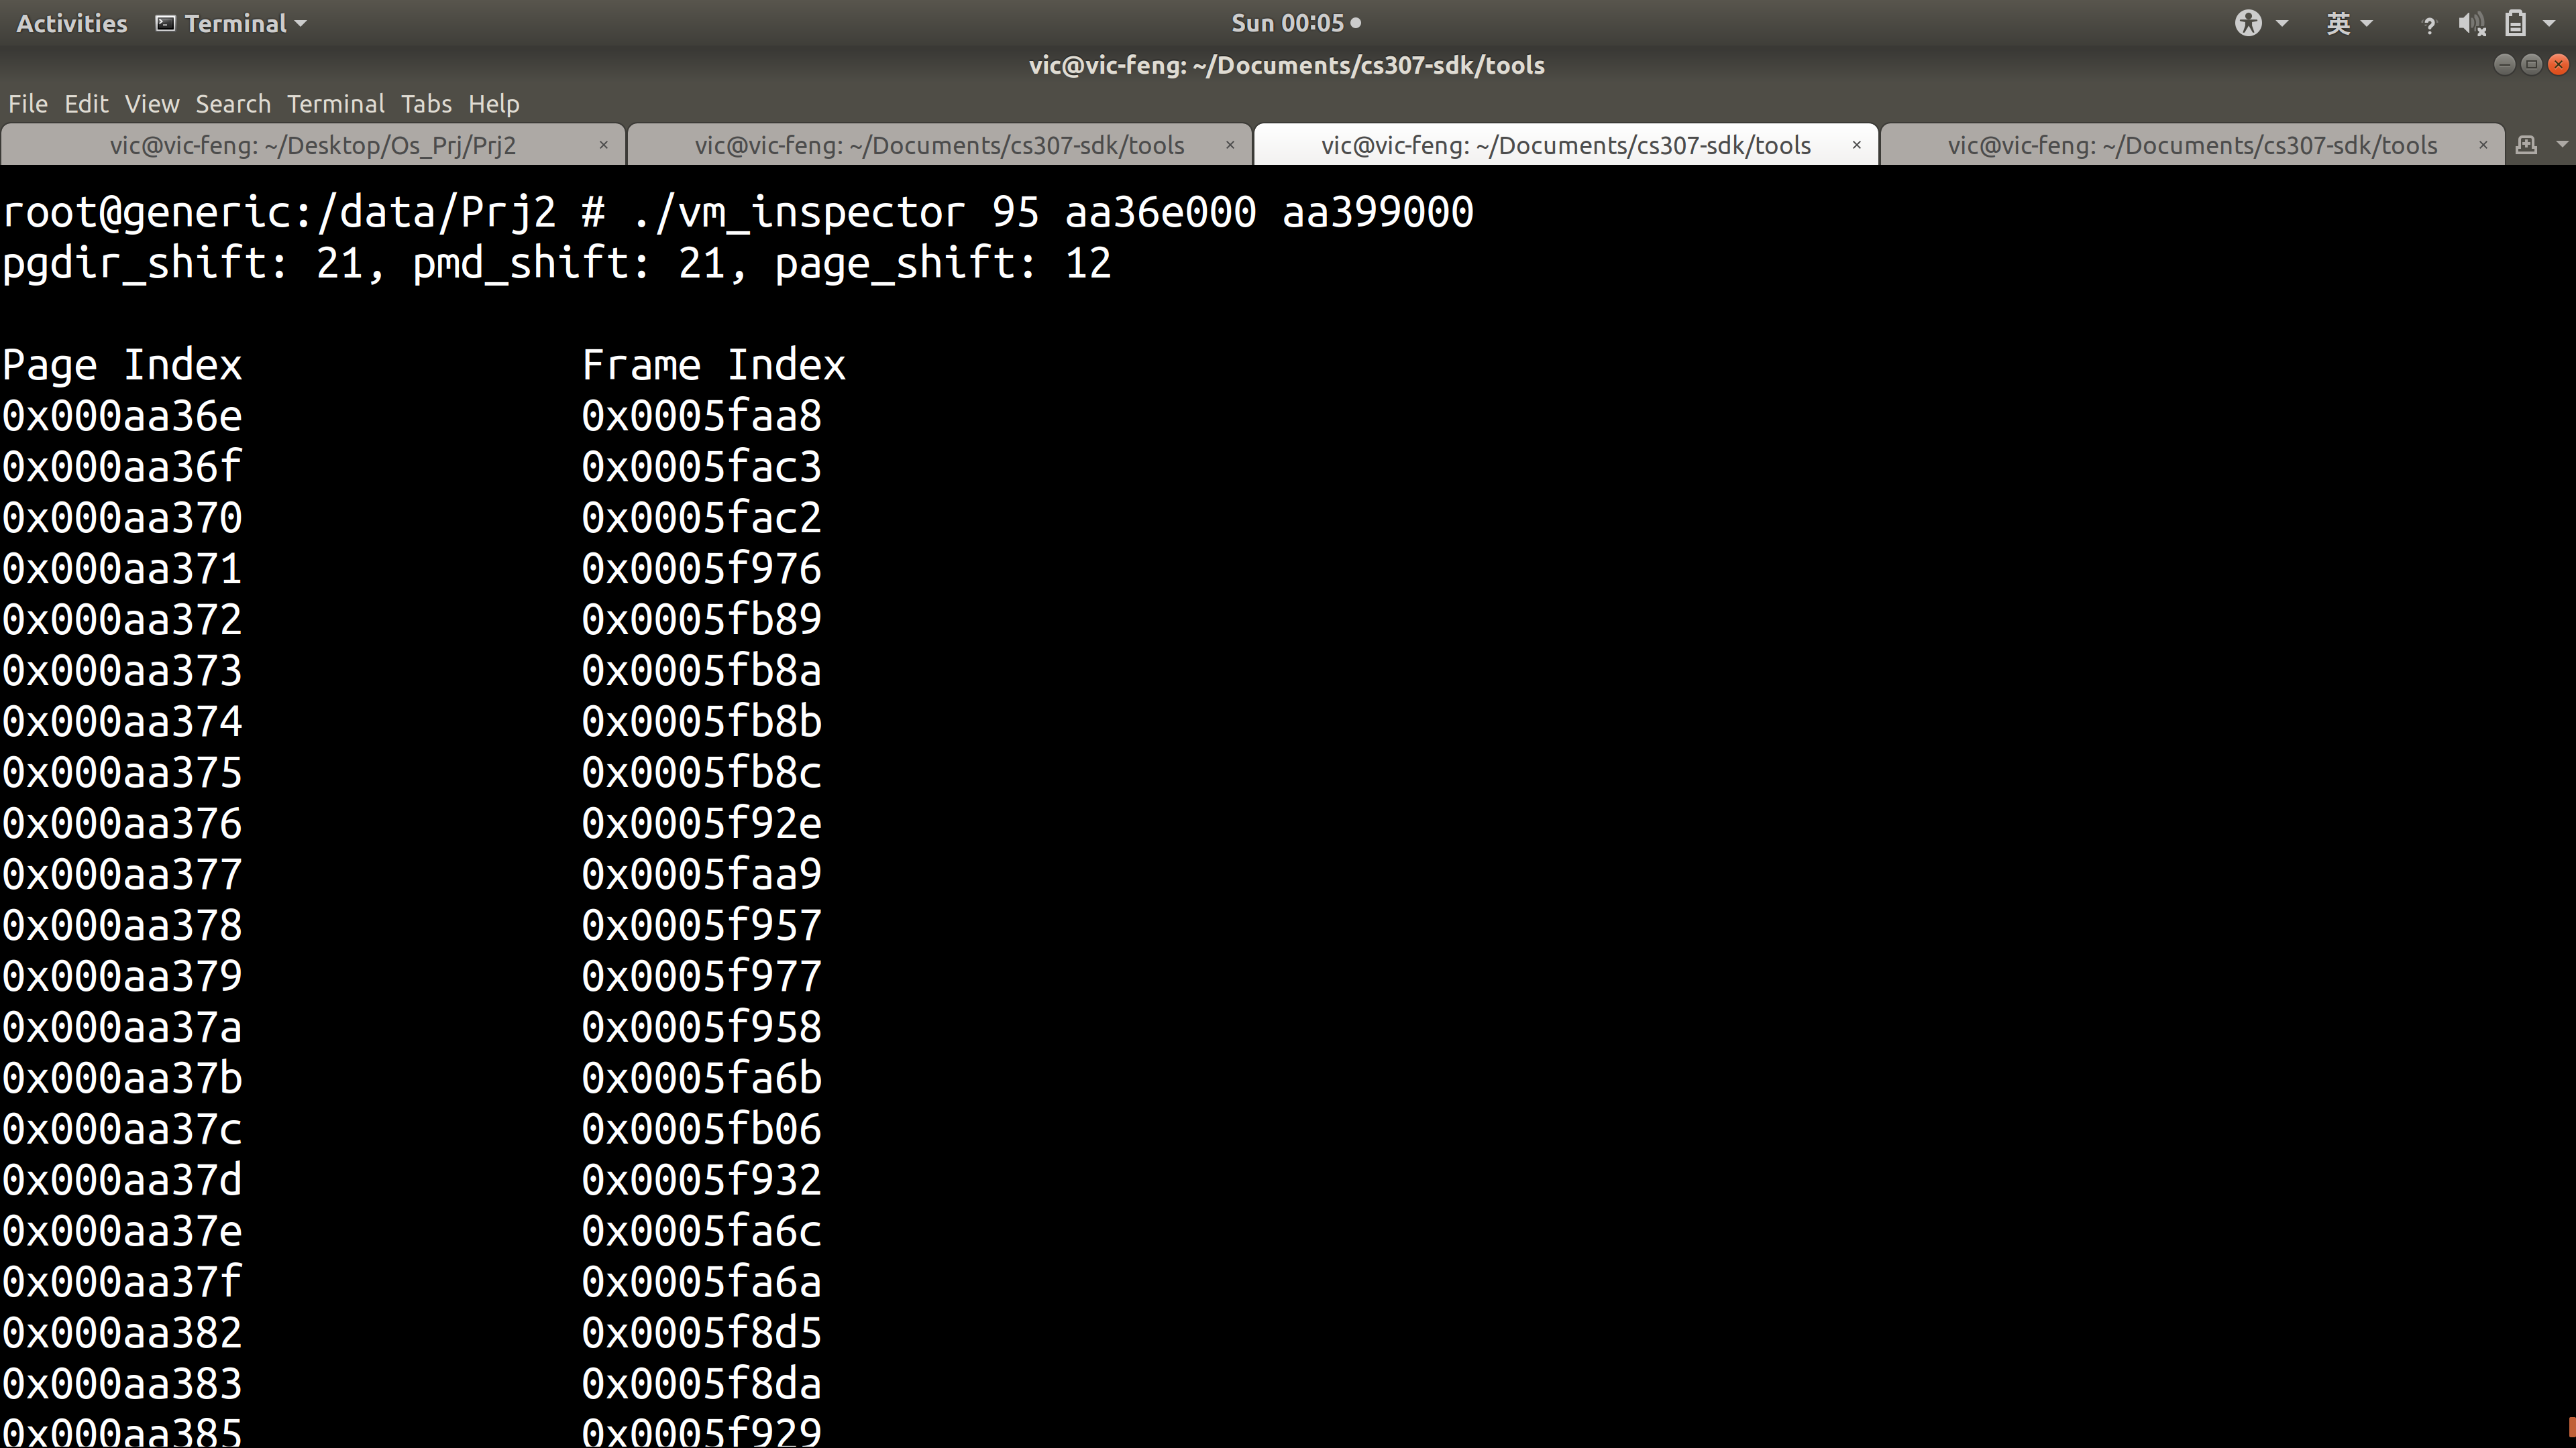Click frame index 0x0005fa6b
2576x1448 pixels.
point(702,1078)
